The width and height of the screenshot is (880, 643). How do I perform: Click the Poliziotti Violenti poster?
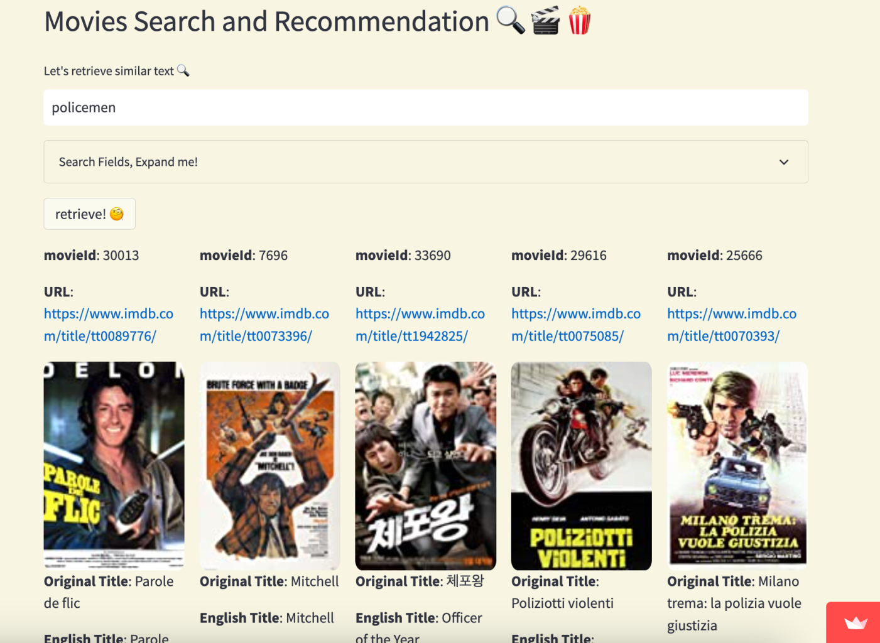(581, 465)
